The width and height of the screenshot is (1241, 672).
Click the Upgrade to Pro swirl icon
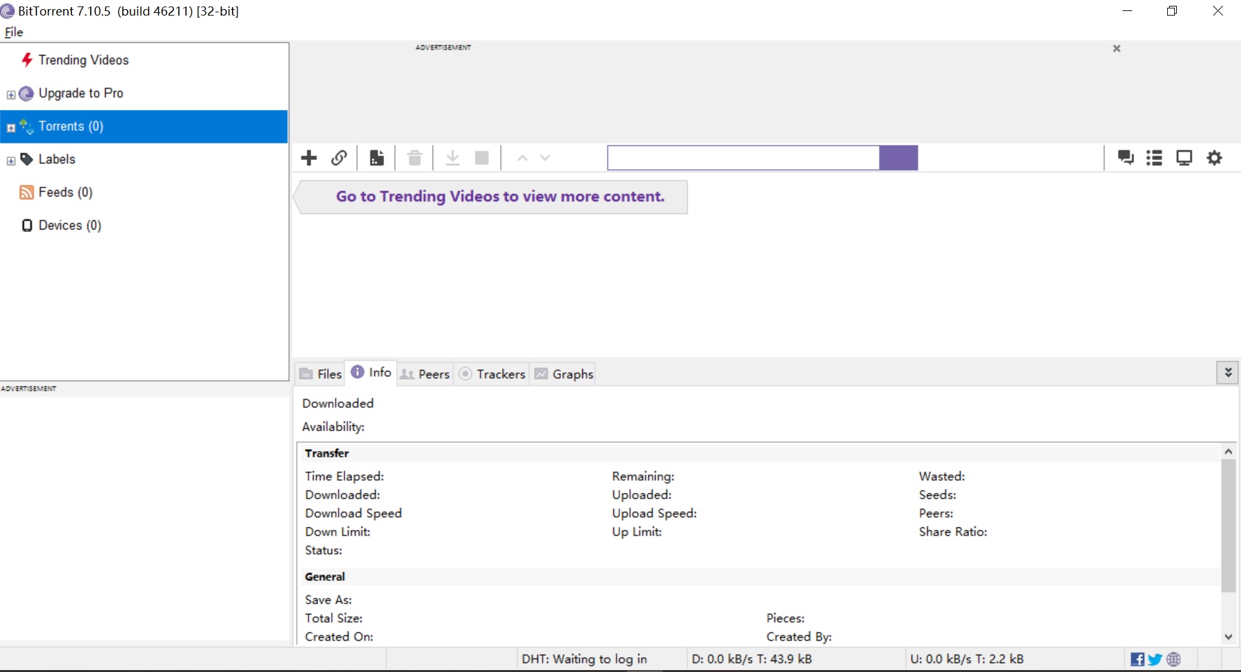(26, 93)
